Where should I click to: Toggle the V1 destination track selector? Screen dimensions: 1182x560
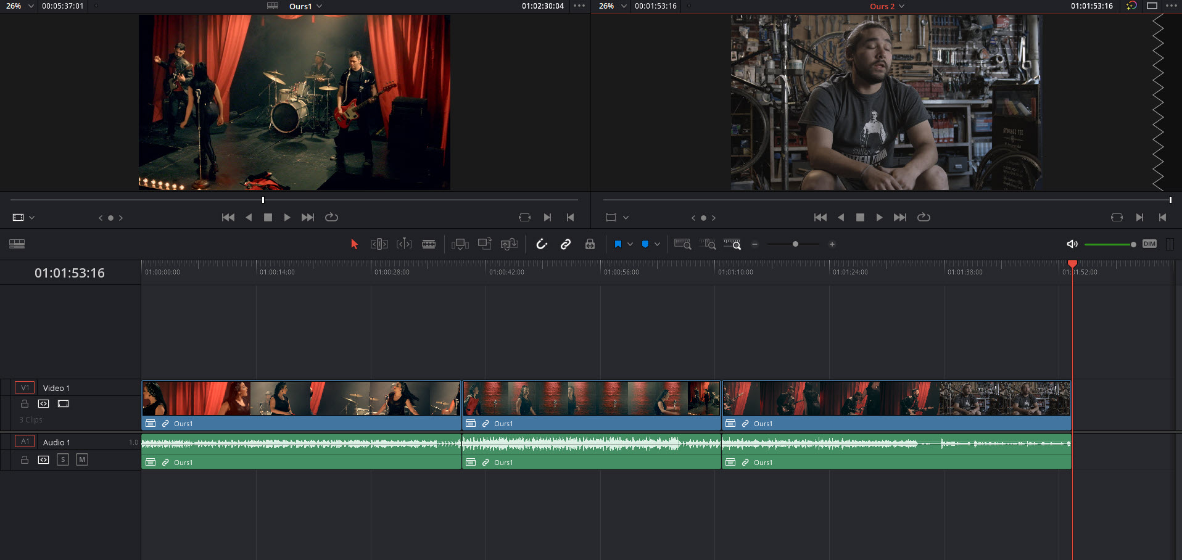point(25,388)
